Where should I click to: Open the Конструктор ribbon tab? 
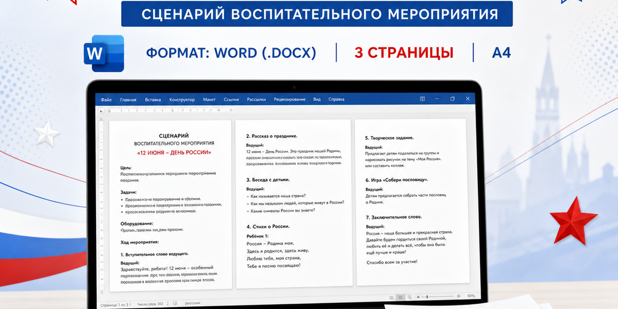click(x=182, y=100)
